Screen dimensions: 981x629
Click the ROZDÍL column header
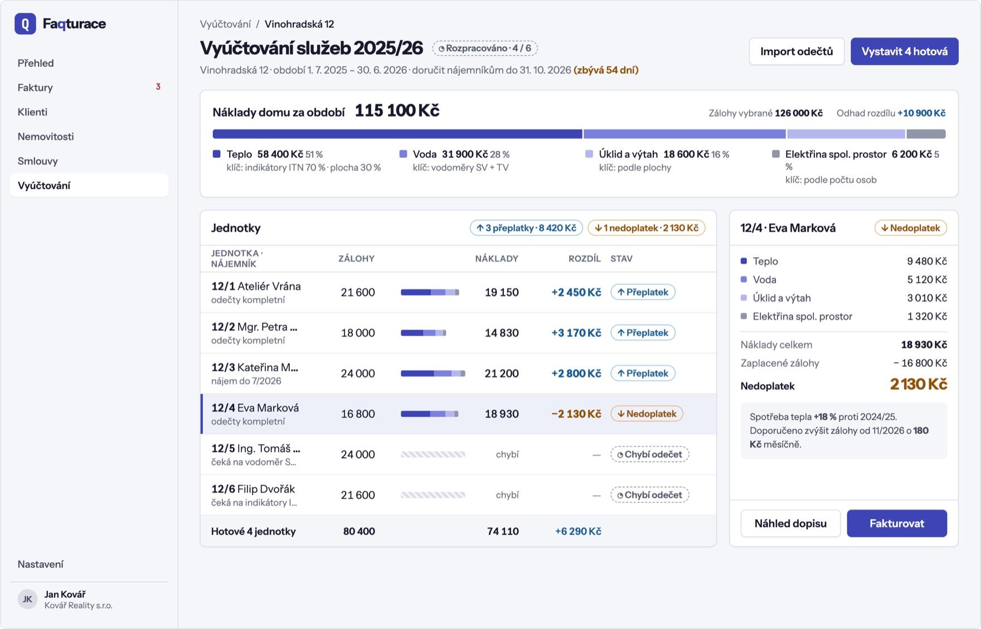pyautogui.click(x=585, y=259)
